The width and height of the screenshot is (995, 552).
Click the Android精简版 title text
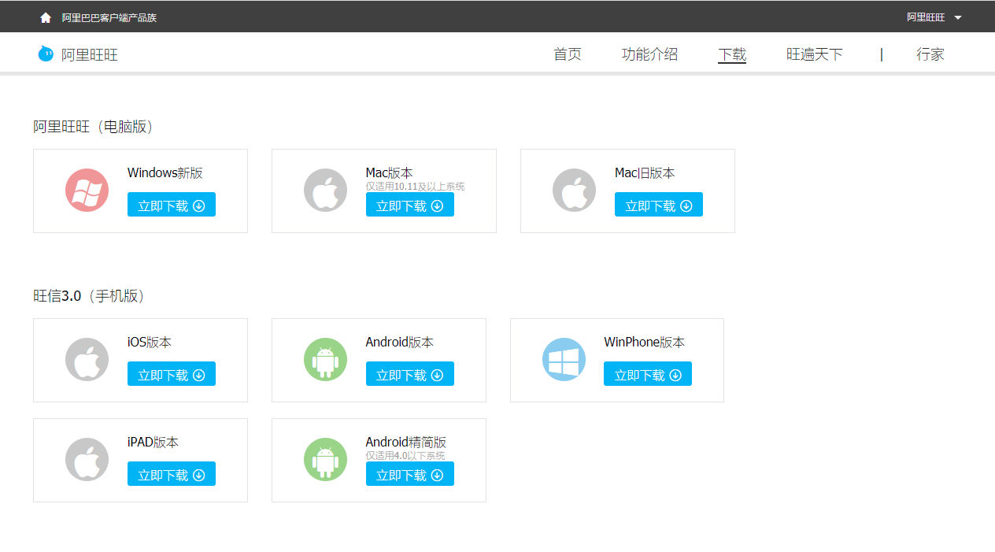pos(406,443)
